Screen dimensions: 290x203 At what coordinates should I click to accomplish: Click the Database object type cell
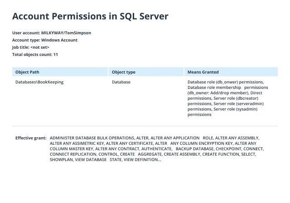(121, 82)
